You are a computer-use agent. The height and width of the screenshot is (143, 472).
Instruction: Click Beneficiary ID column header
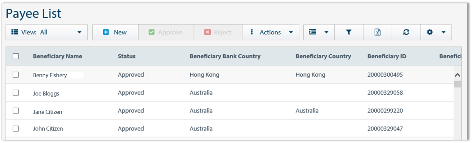pos(387,56)
